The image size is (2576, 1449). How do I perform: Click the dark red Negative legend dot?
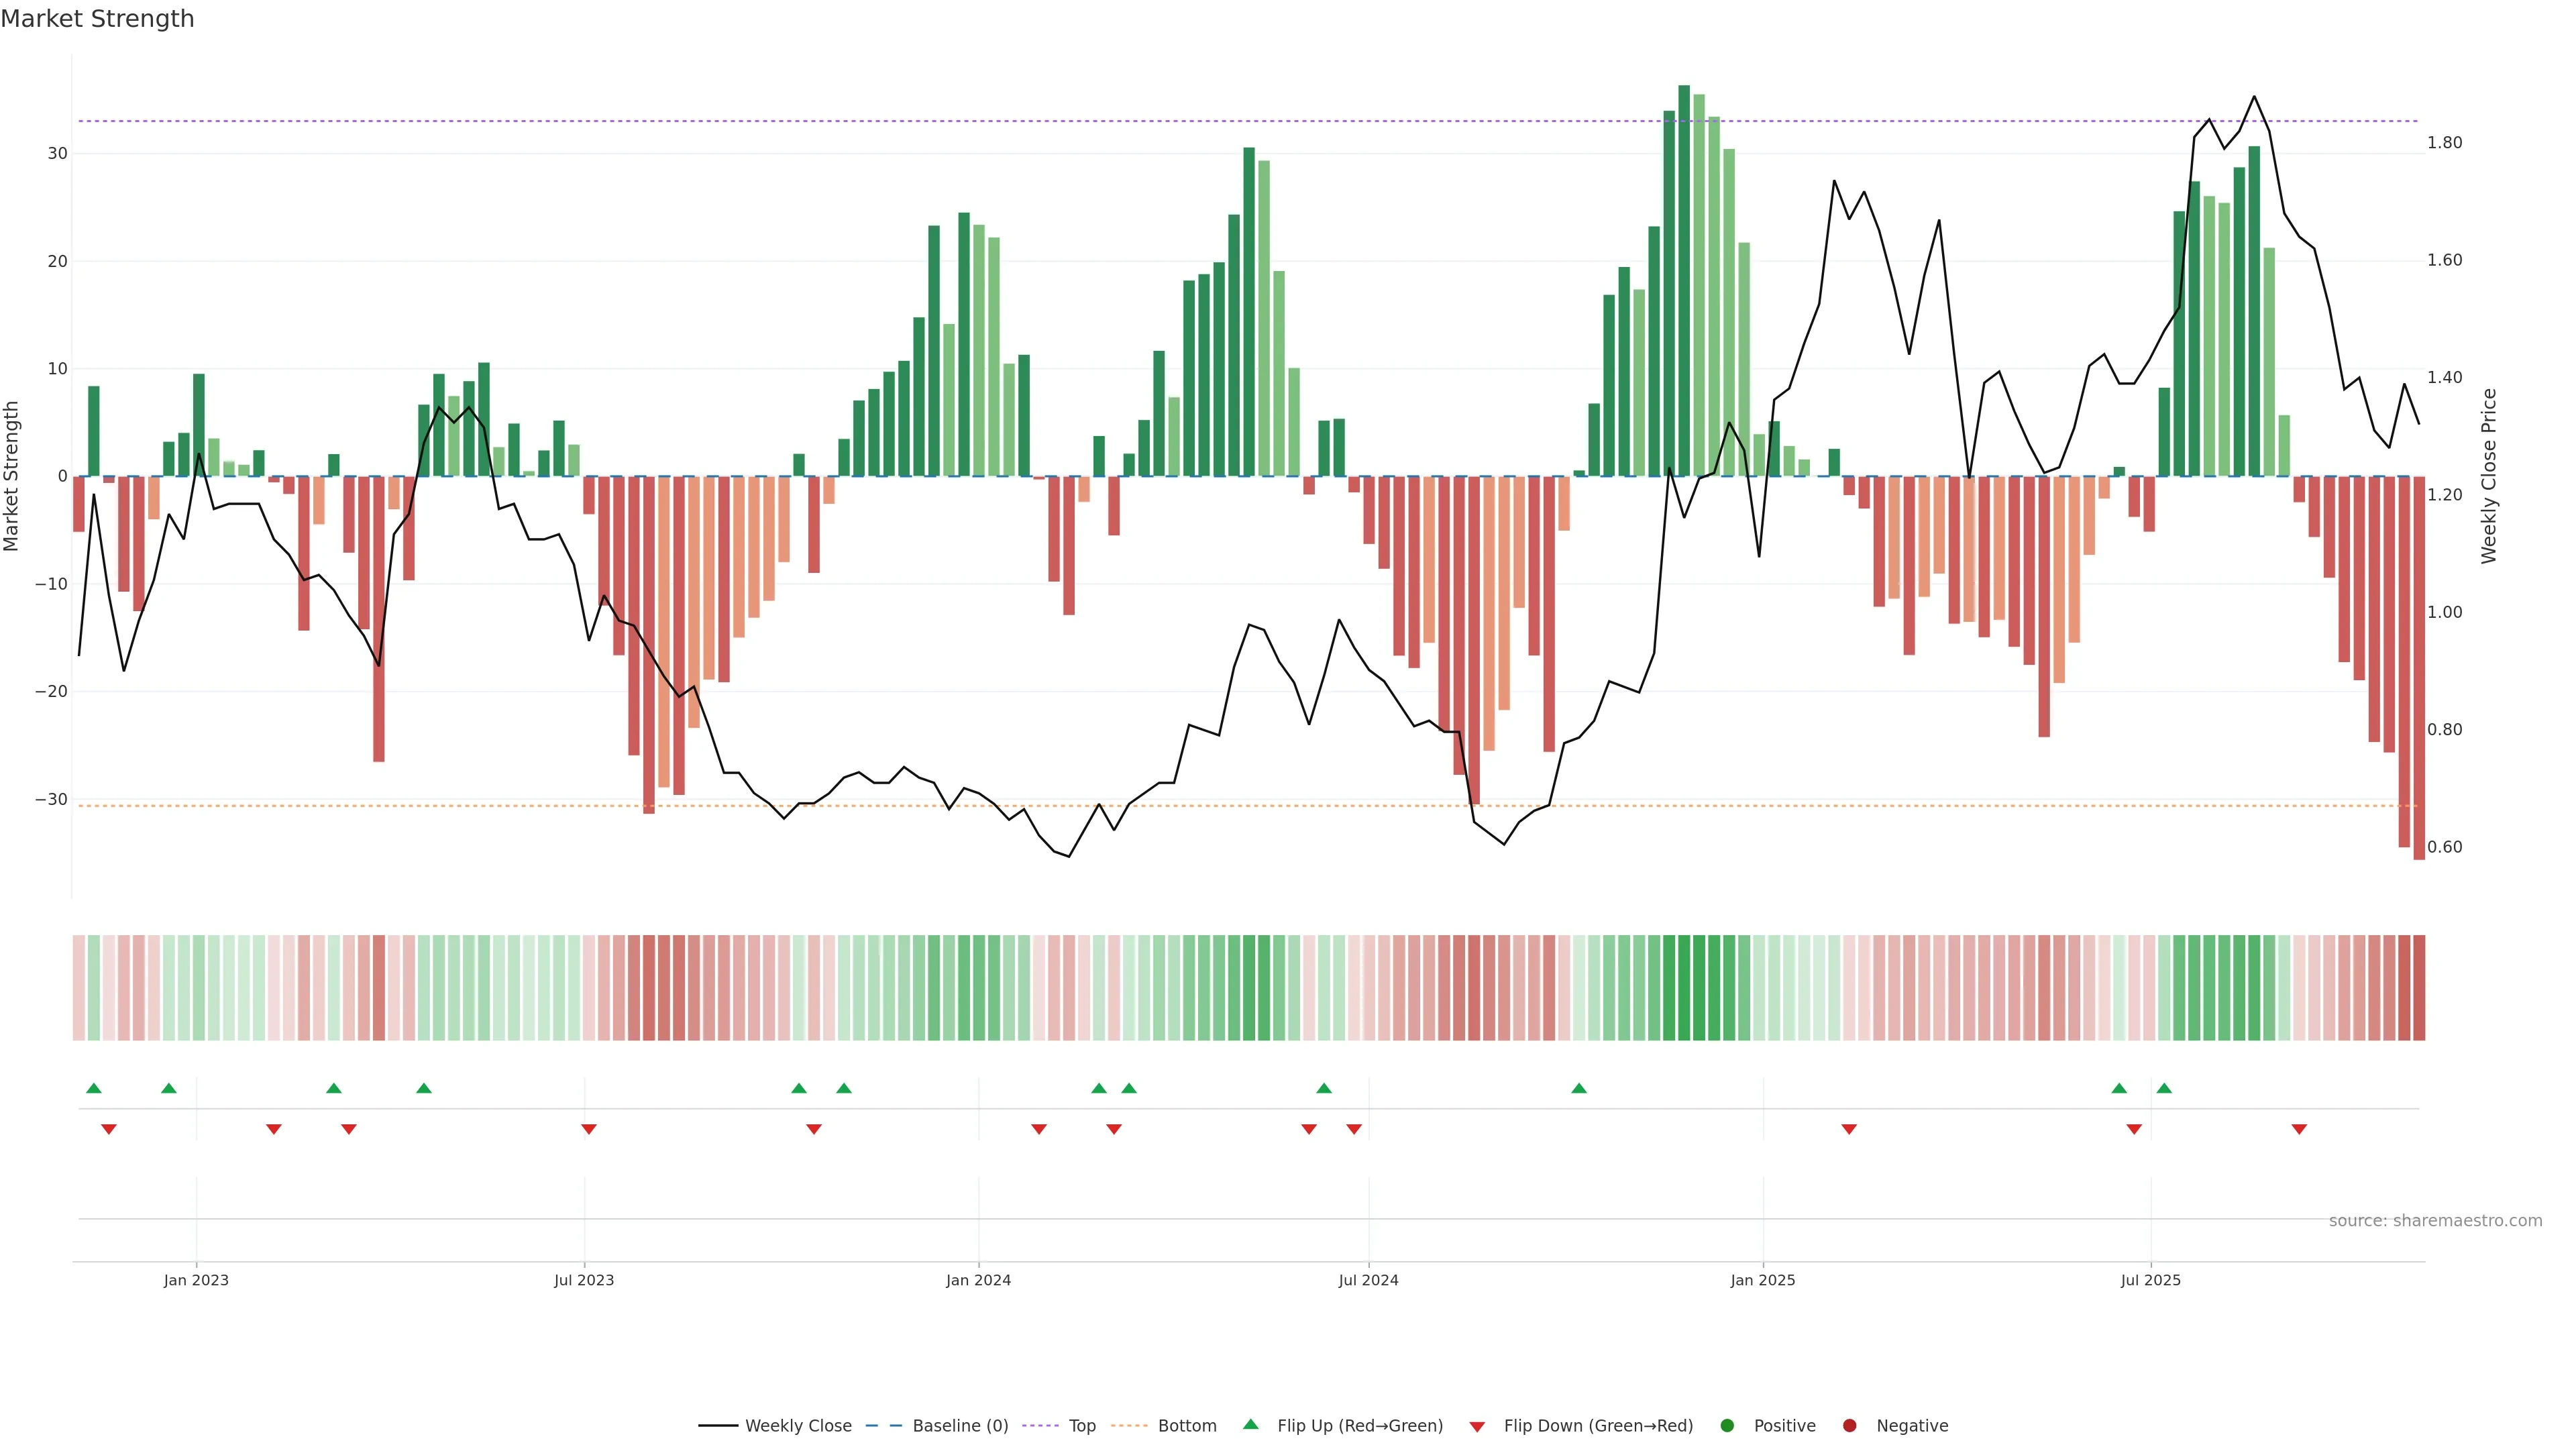click(x=1849, y=1426)
